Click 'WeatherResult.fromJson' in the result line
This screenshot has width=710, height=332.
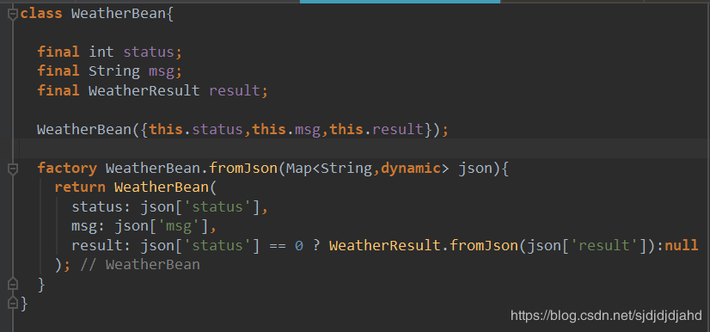(424, 245)
